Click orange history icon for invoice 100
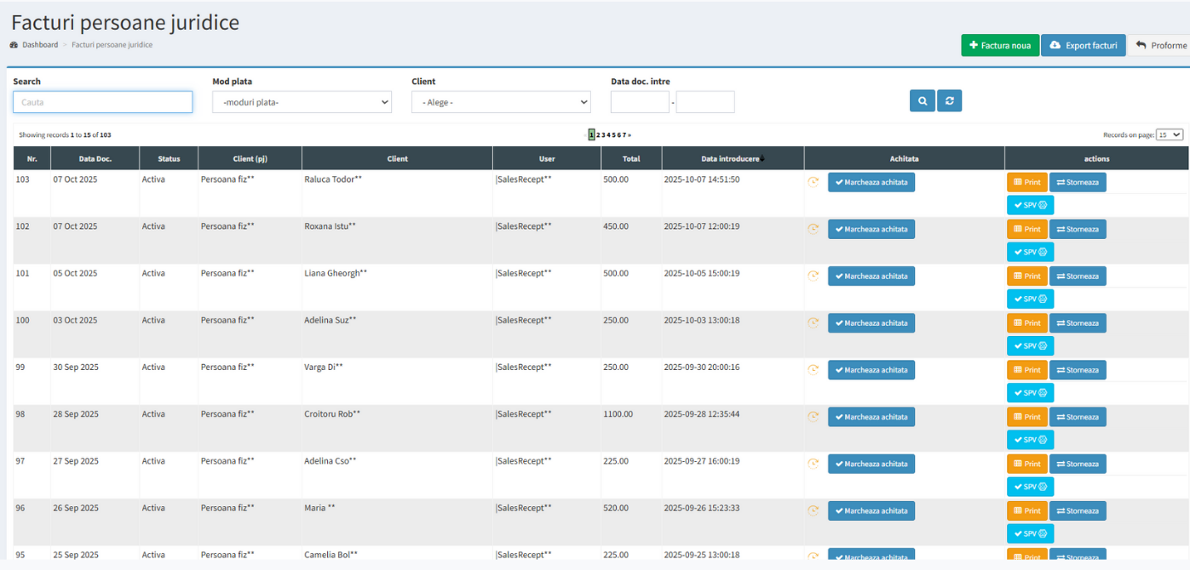The height and width of the screenshot is (570, 1190). 813,322
